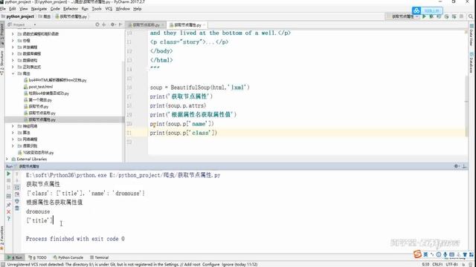Expand the External Libraries node
Image resolution: width=476 pixels, height=267 pixels.
(x=7, y=159)
